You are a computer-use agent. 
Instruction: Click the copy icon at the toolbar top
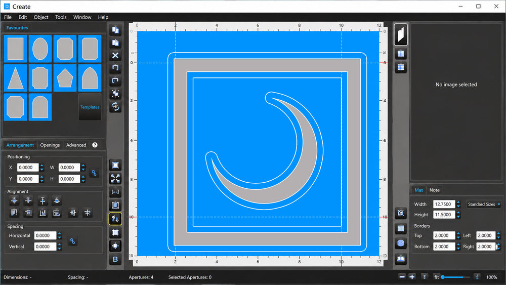115,30
